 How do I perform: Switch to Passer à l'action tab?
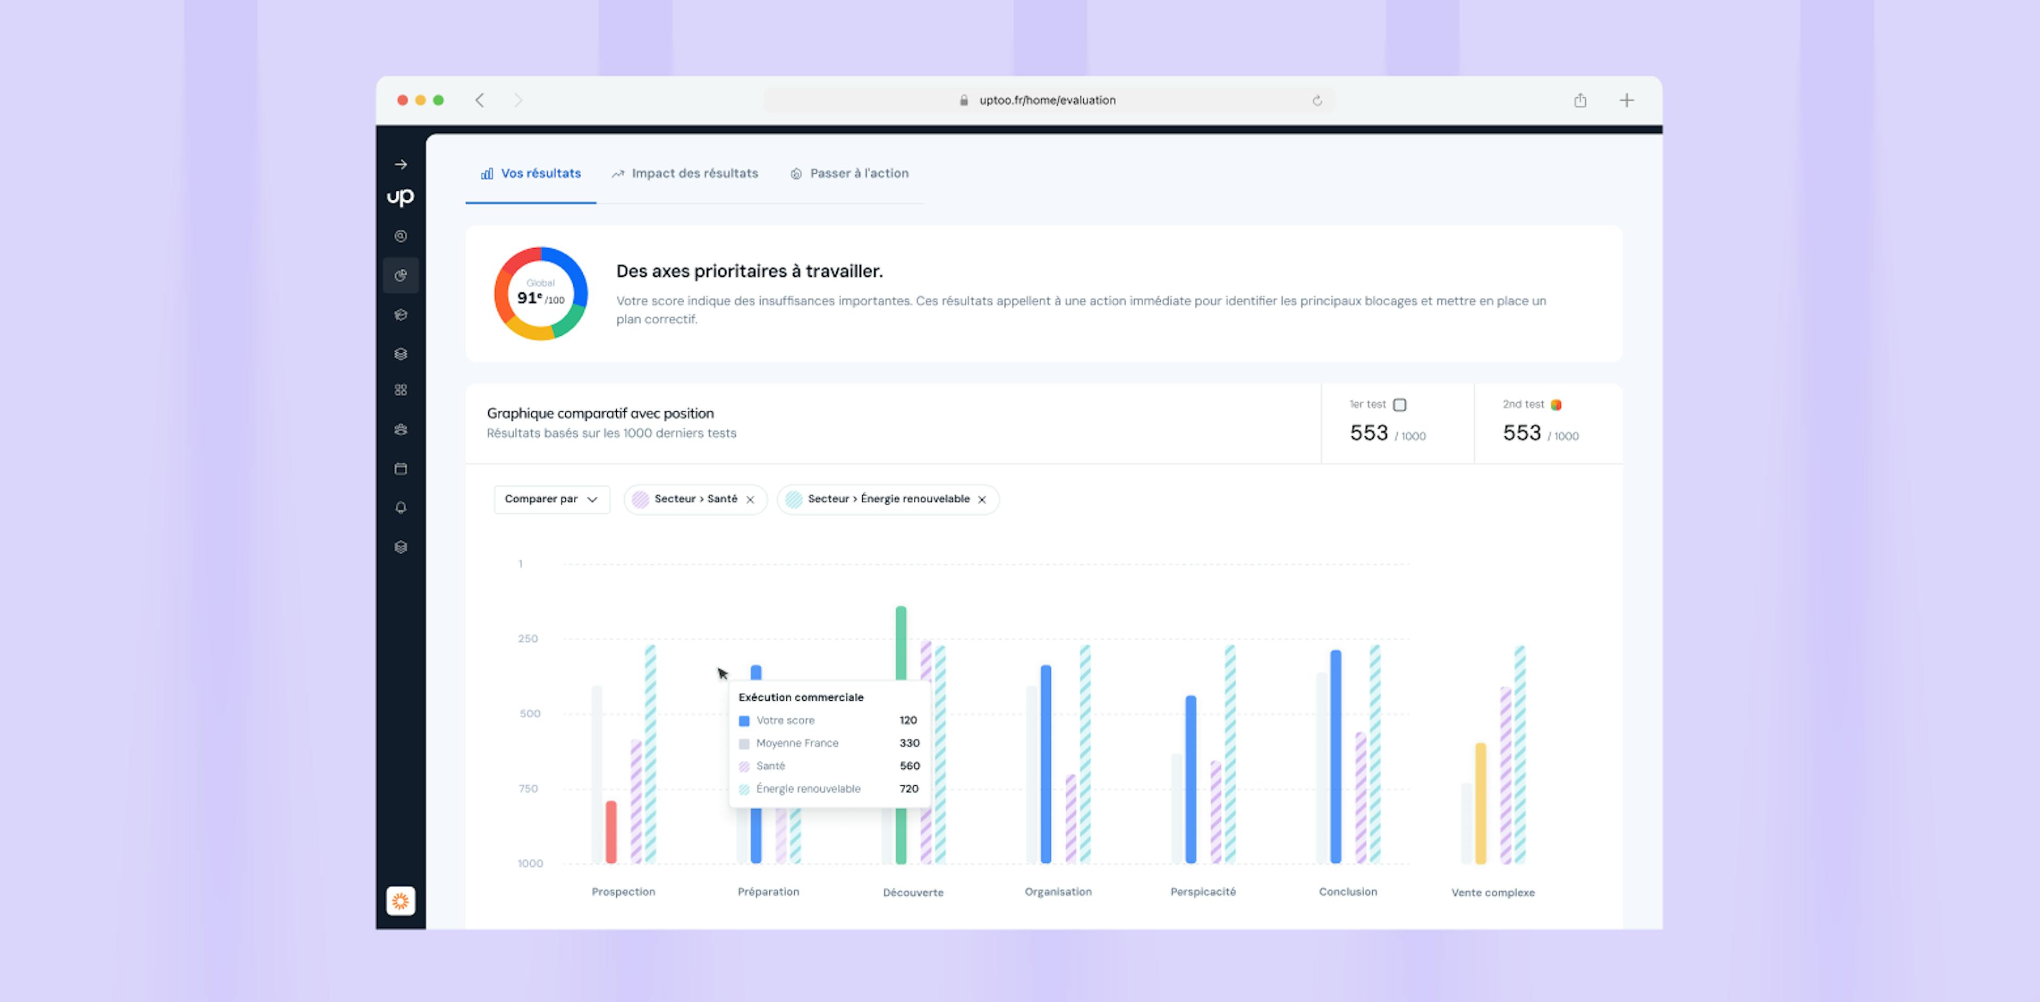pyautogui.click(x=850, y=174)
